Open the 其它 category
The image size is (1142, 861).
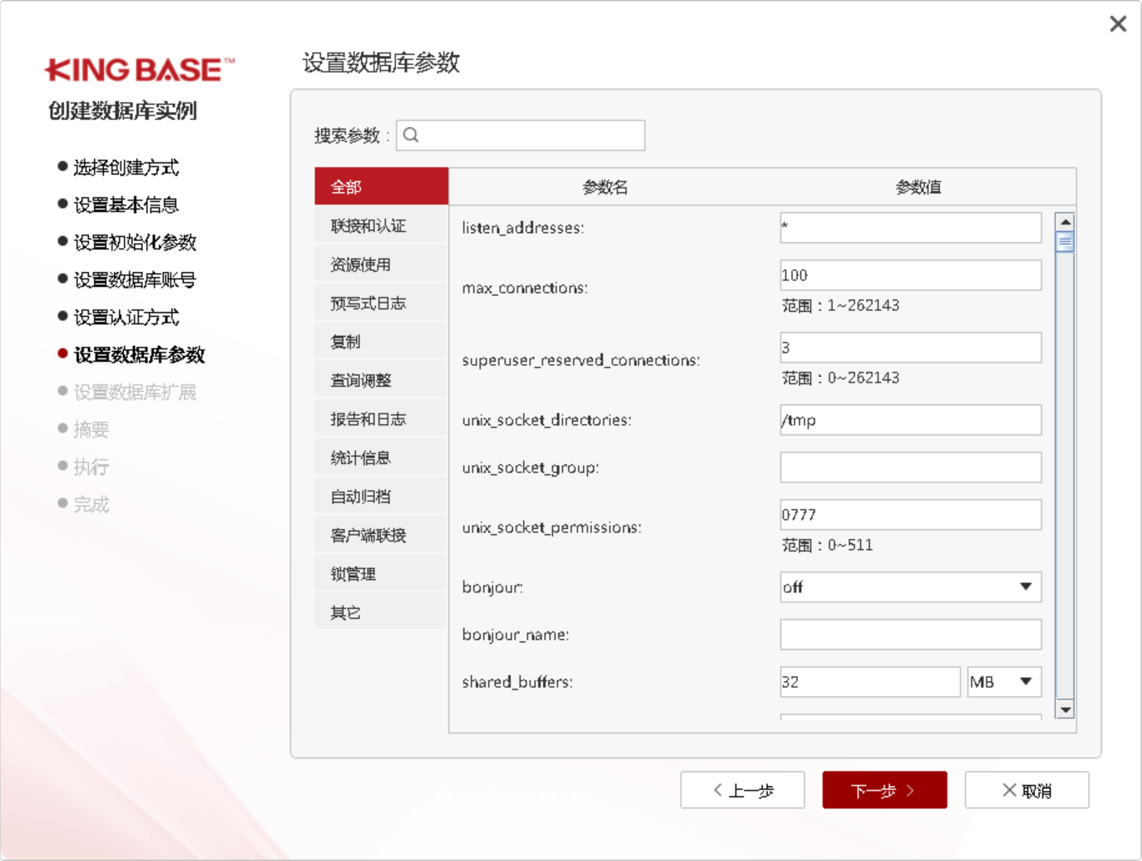pyautogui.click(x=381, y=612)
